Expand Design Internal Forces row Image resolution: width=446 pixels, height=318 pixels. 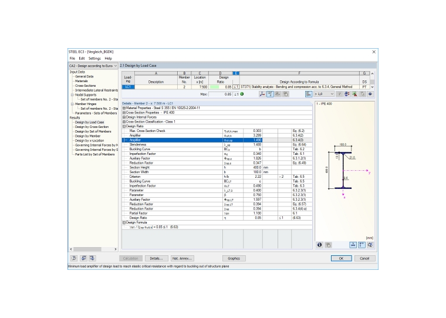124,117
